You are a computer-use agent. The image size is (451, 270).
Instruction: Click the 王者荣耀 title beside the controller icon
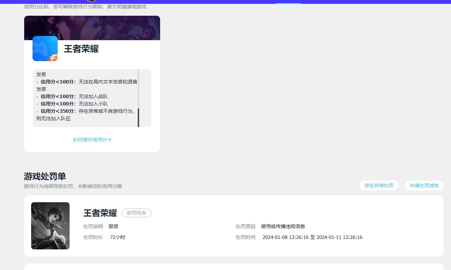pyautogui.click(x=81, y=49)
